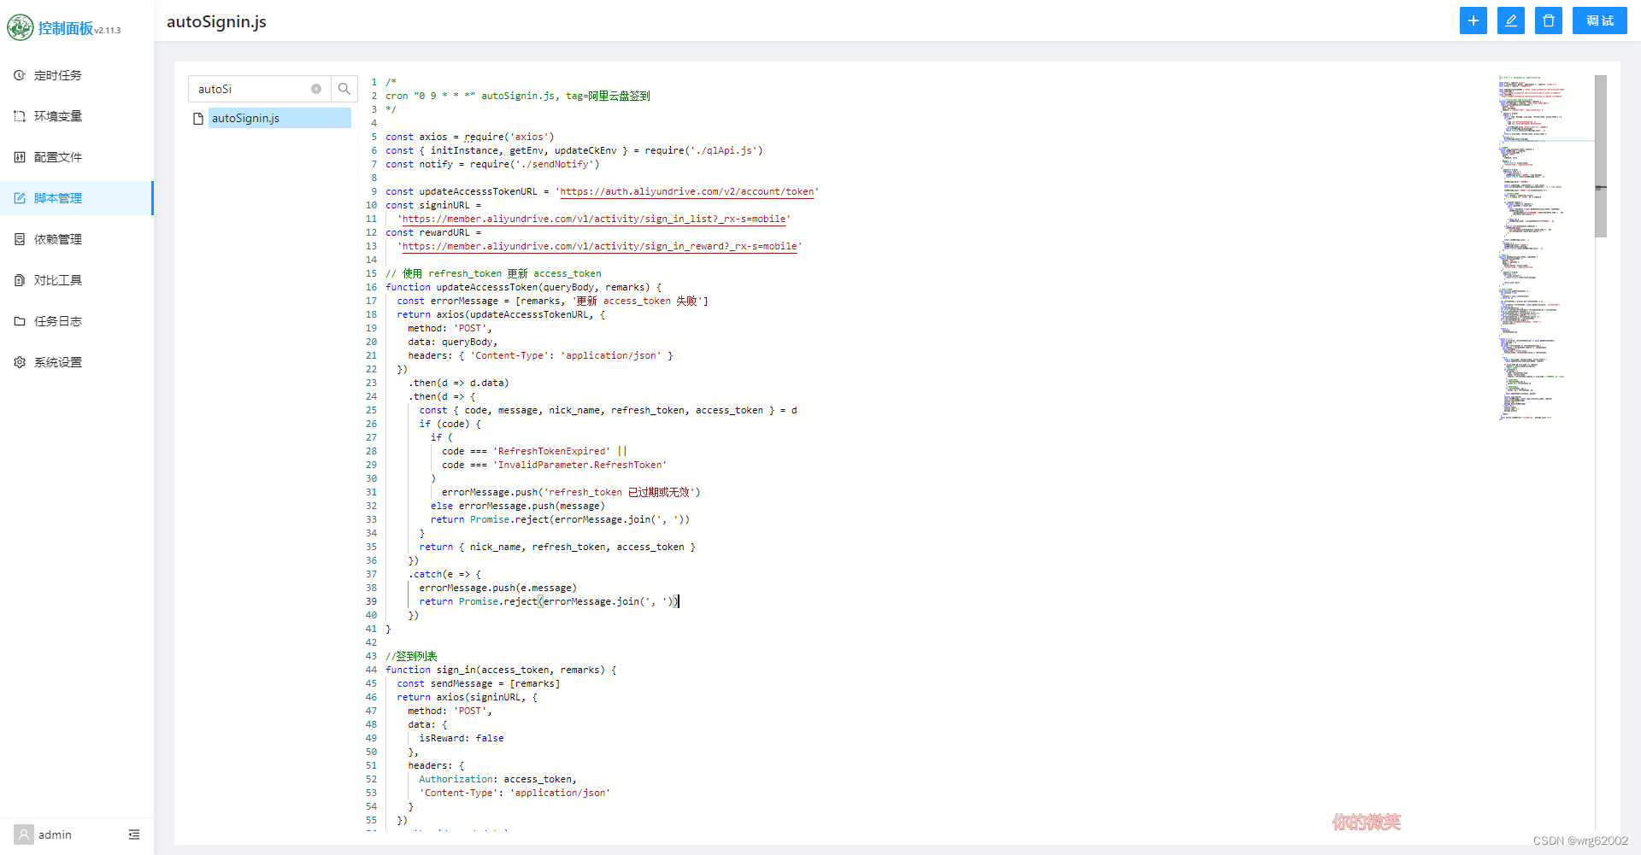Screen dimensions: 1641x855
Task: Click the function sign_in declaration line
Action: tap(501, 670)
